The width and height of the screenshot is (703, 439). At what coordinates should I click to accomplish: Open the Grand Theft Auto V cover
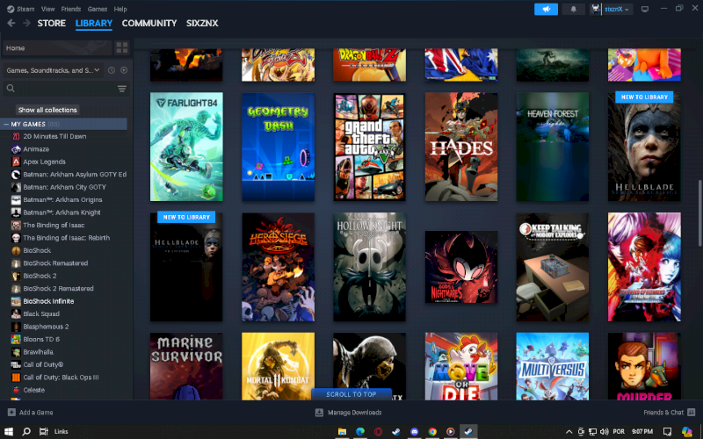[369, 147]
